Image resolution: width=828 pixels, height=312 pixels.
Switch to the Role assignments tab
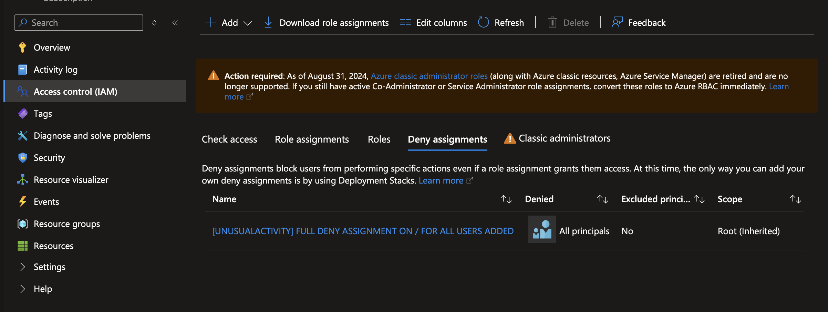[312, 139]
